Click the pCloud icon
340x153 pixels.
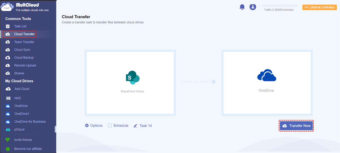tap(8, 129)
